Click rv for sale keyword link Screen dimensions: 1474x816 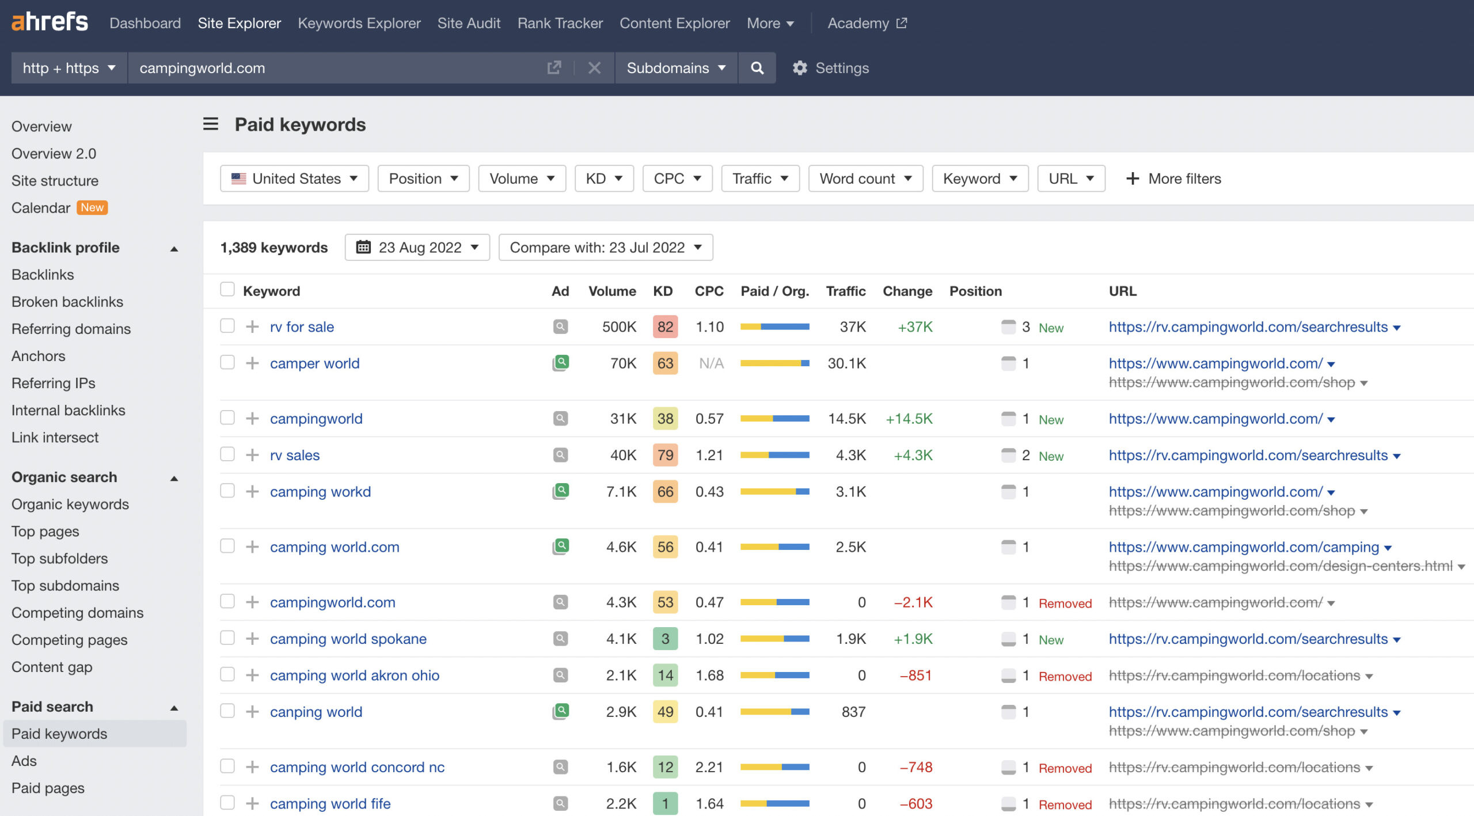[302, 325]
